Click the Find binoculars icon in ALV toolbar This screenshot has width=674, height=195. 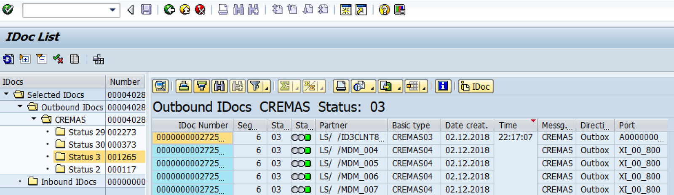(219, 86)
